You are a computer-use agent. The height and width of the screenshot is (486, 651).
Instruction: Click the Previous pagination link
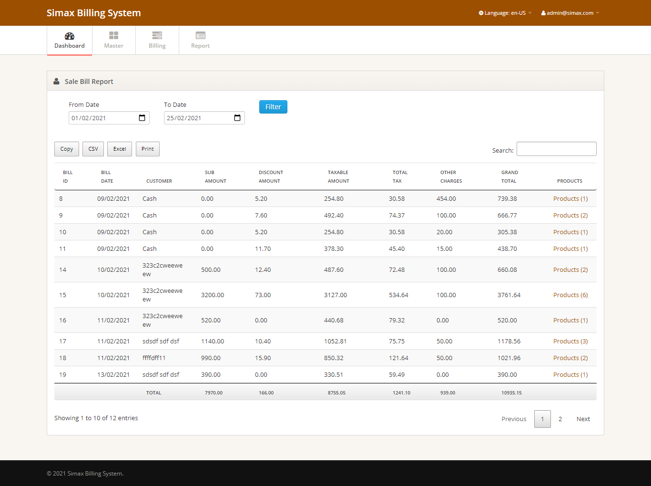514,419
